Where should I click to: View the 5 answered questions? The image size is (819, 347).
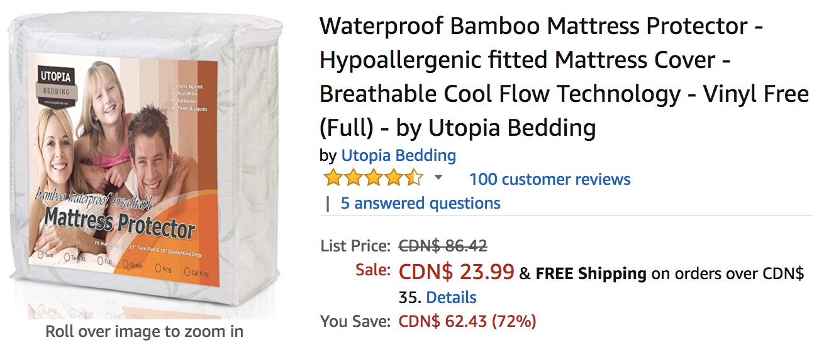420,203
